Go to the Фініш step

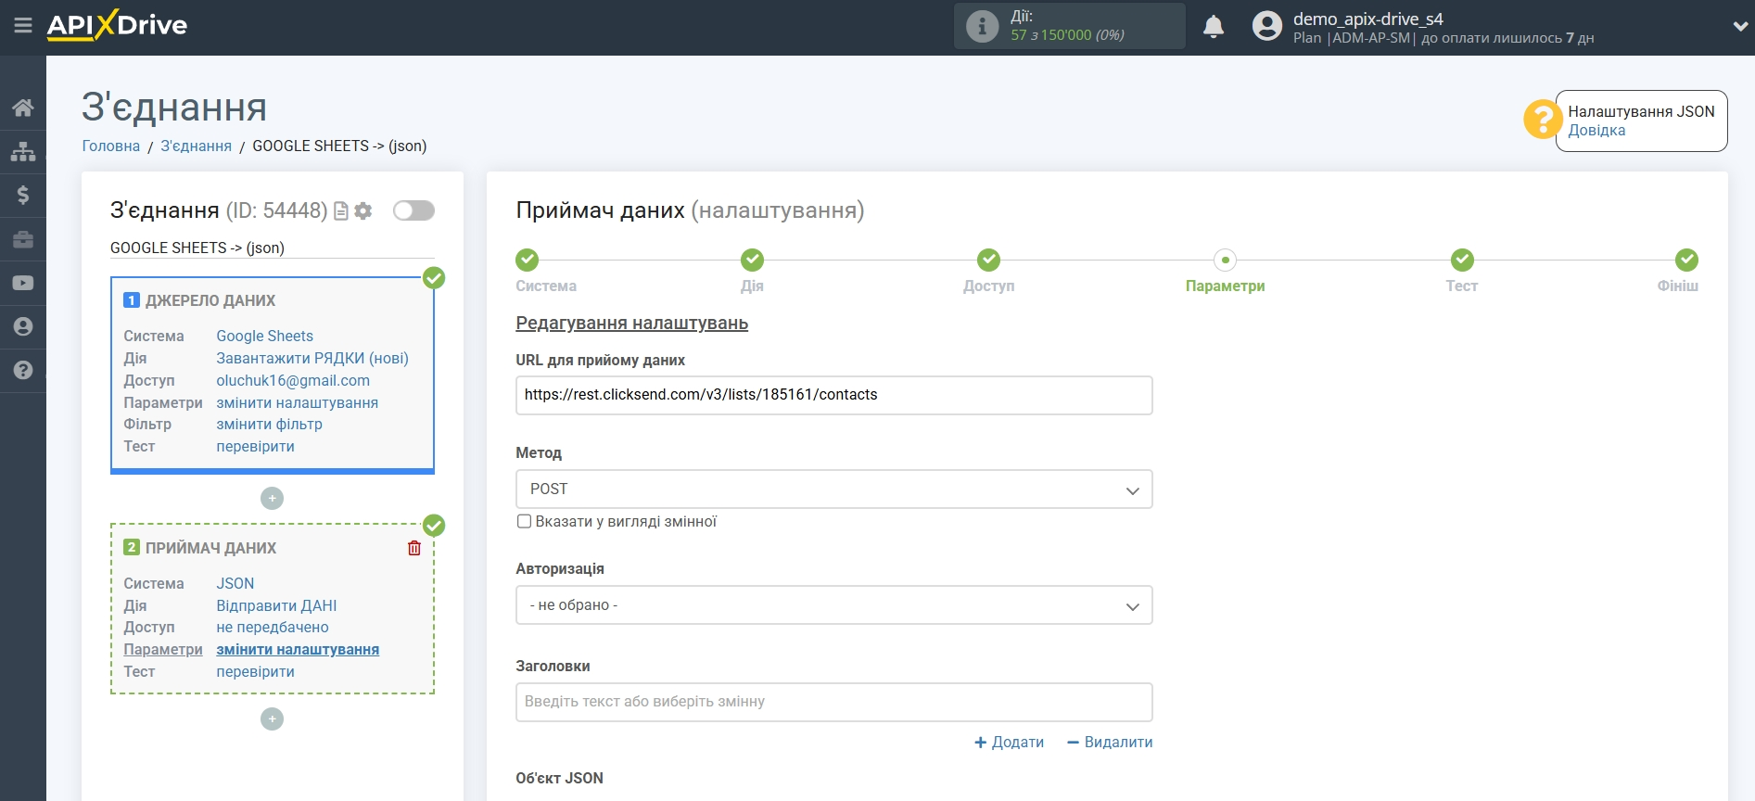pos(1686,261)
